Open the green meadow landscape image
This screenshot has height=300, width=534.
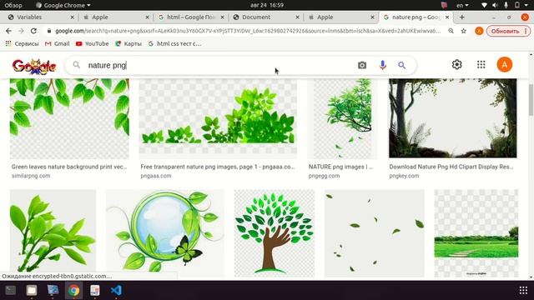476,233
